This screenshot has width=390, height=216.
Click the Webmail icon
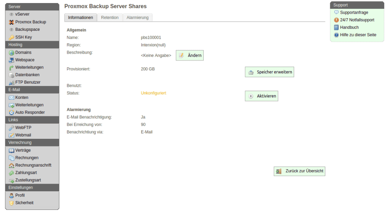(x=11, y=135)
